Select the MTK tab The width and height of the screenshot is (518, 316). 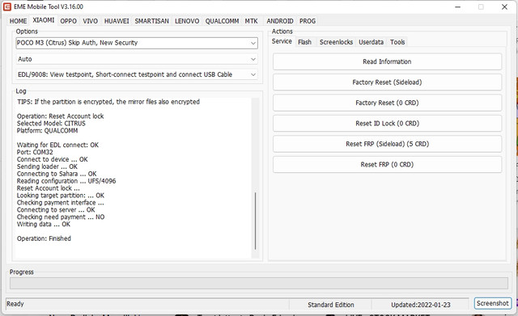[252, 21]
